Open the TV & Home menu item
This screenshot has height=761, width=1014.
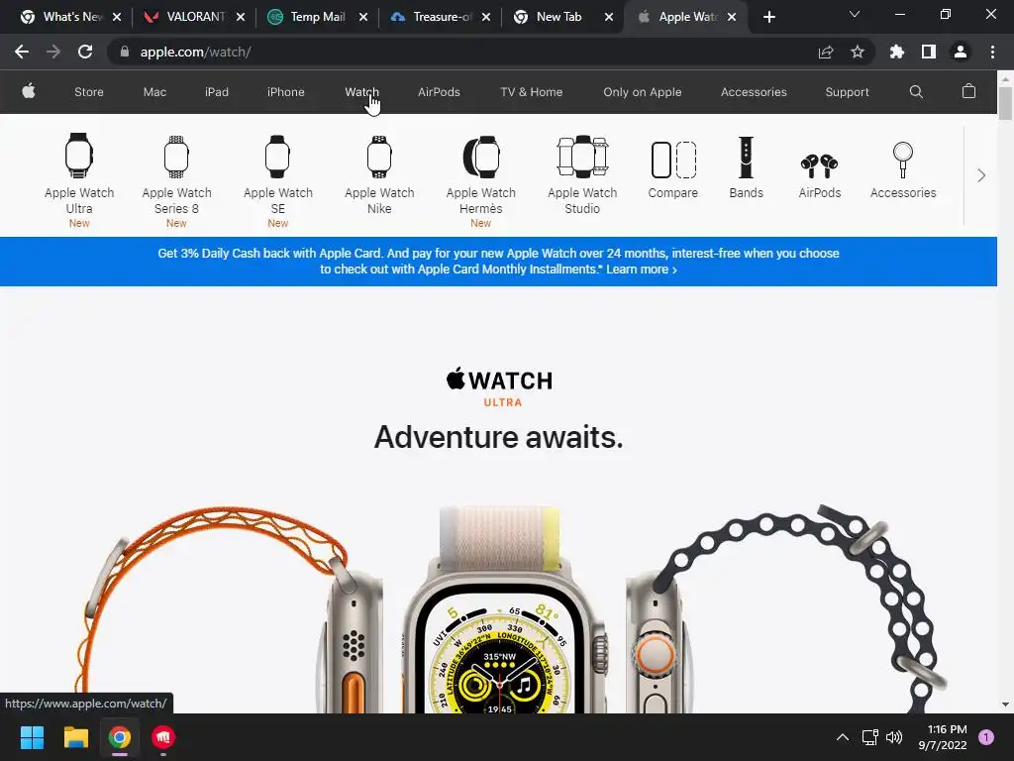pos(532,92)
